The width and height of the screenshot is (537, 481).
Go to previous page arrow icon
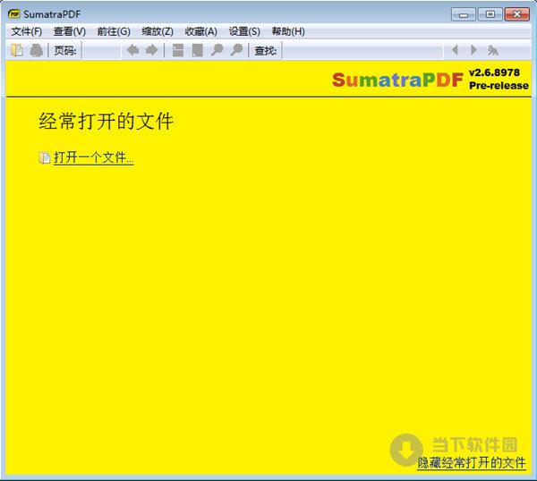pyautogui.click(x=132, y=50)
